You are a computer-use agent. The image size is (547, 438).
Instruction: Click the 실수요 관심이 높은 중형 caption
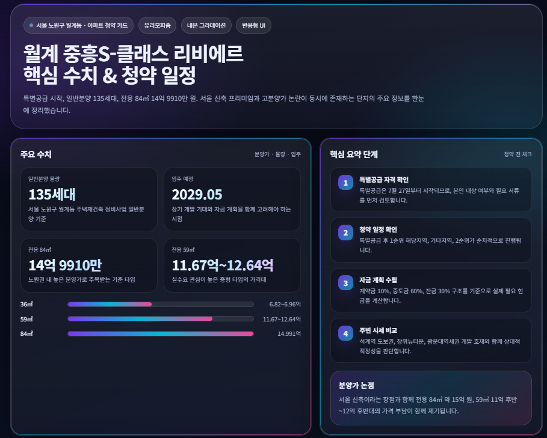coord(218,279)
